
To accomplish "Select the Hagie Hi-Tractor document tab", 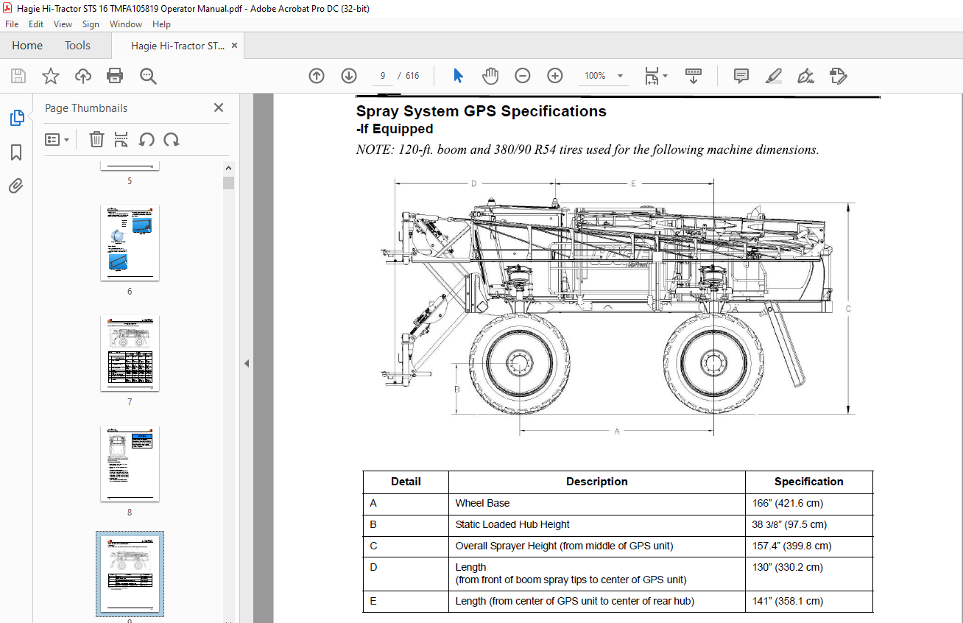I will click(x=178, y=46).
